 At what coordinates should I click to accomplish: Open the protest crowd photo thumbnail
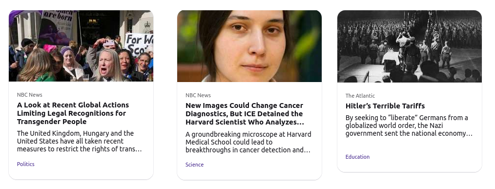click(81, 46)
